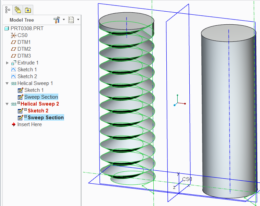Click the top-level Sketch 1 icon
The image size is (260, 206).
(x=14, y=70)
